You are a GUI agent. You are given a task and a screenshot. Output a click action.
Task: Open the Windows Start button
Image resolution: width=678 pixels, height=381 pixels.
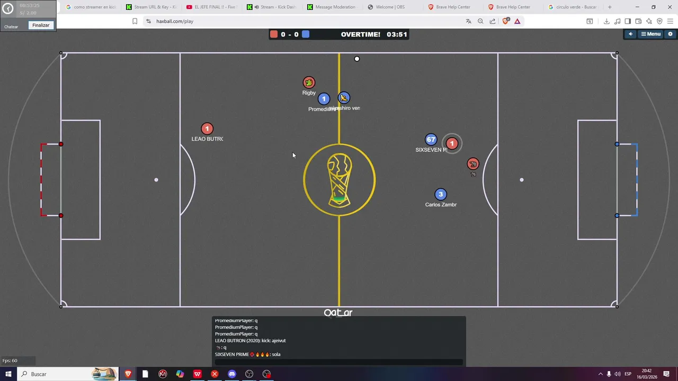point(8,374)
